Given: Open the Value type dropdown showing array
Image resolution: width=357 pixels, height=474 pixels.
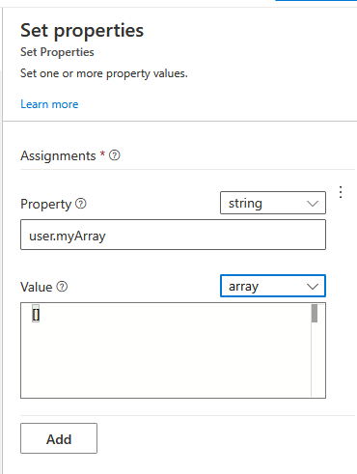Looking at the screenshot, I should pyautogui.click(x=273, y=286).
